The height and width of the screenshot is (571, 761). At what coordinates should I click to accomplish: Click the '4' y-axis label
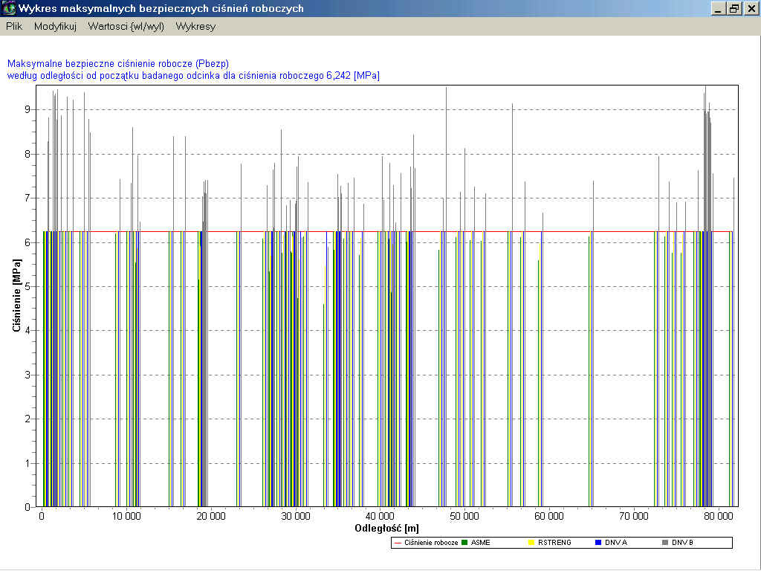(27, 331)
